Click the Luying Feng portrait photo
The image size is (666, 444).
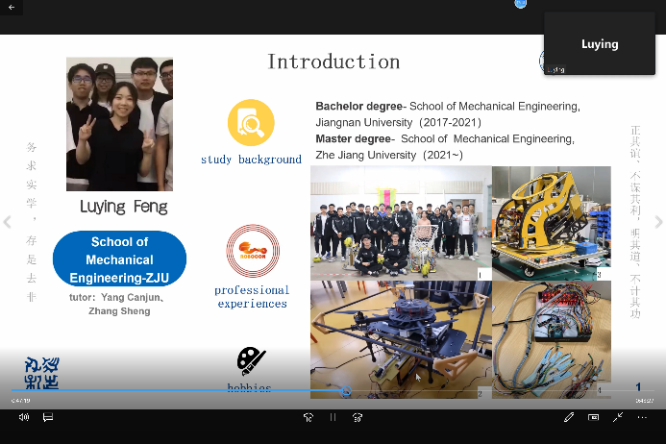pyautogui.click(x=119, y=124)
